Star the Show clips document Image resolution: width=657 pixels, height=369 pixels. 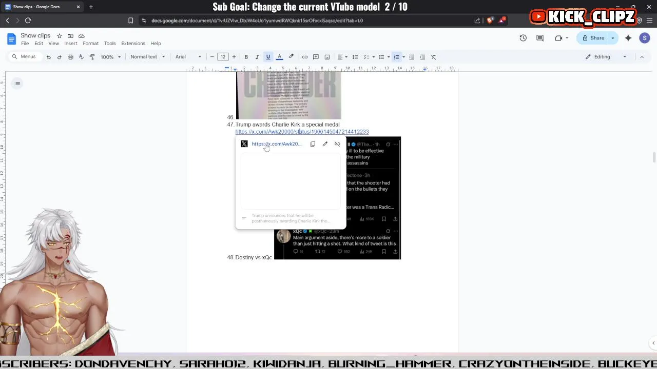[60, 36]
